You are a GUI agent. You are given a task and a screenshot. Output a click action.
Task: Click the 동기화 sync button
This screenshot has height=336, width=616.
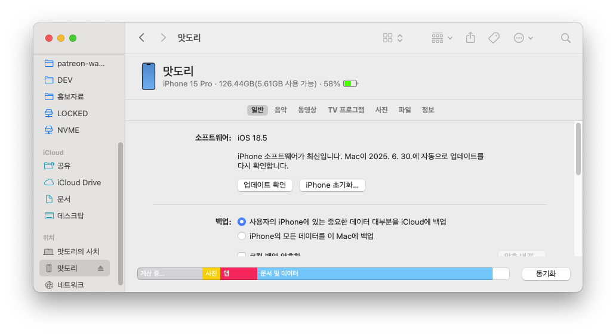pos(546,273)
